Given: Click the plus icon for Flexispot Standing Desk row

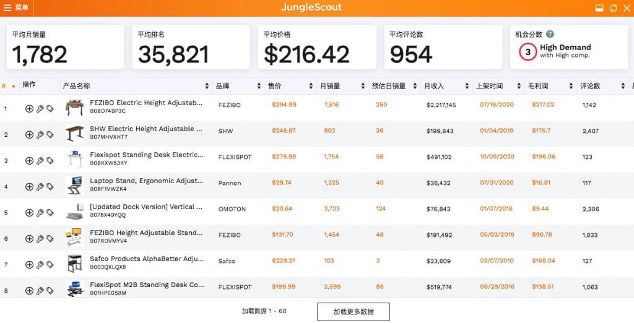Looking at the screenshot, I should pos(29,160).
